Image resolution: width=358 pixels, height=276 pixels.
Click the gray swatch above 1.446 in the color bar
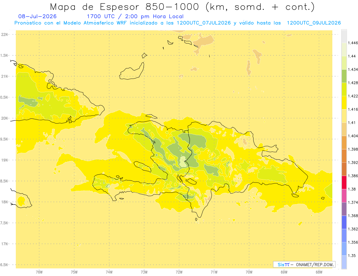tap(344, 36)
